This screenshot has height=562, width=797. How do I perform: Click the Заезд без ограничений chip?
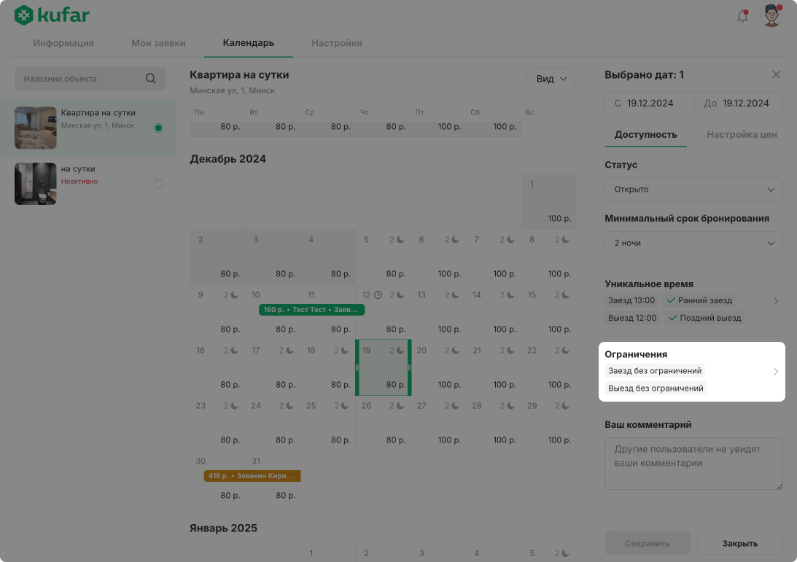coord(655,371)
